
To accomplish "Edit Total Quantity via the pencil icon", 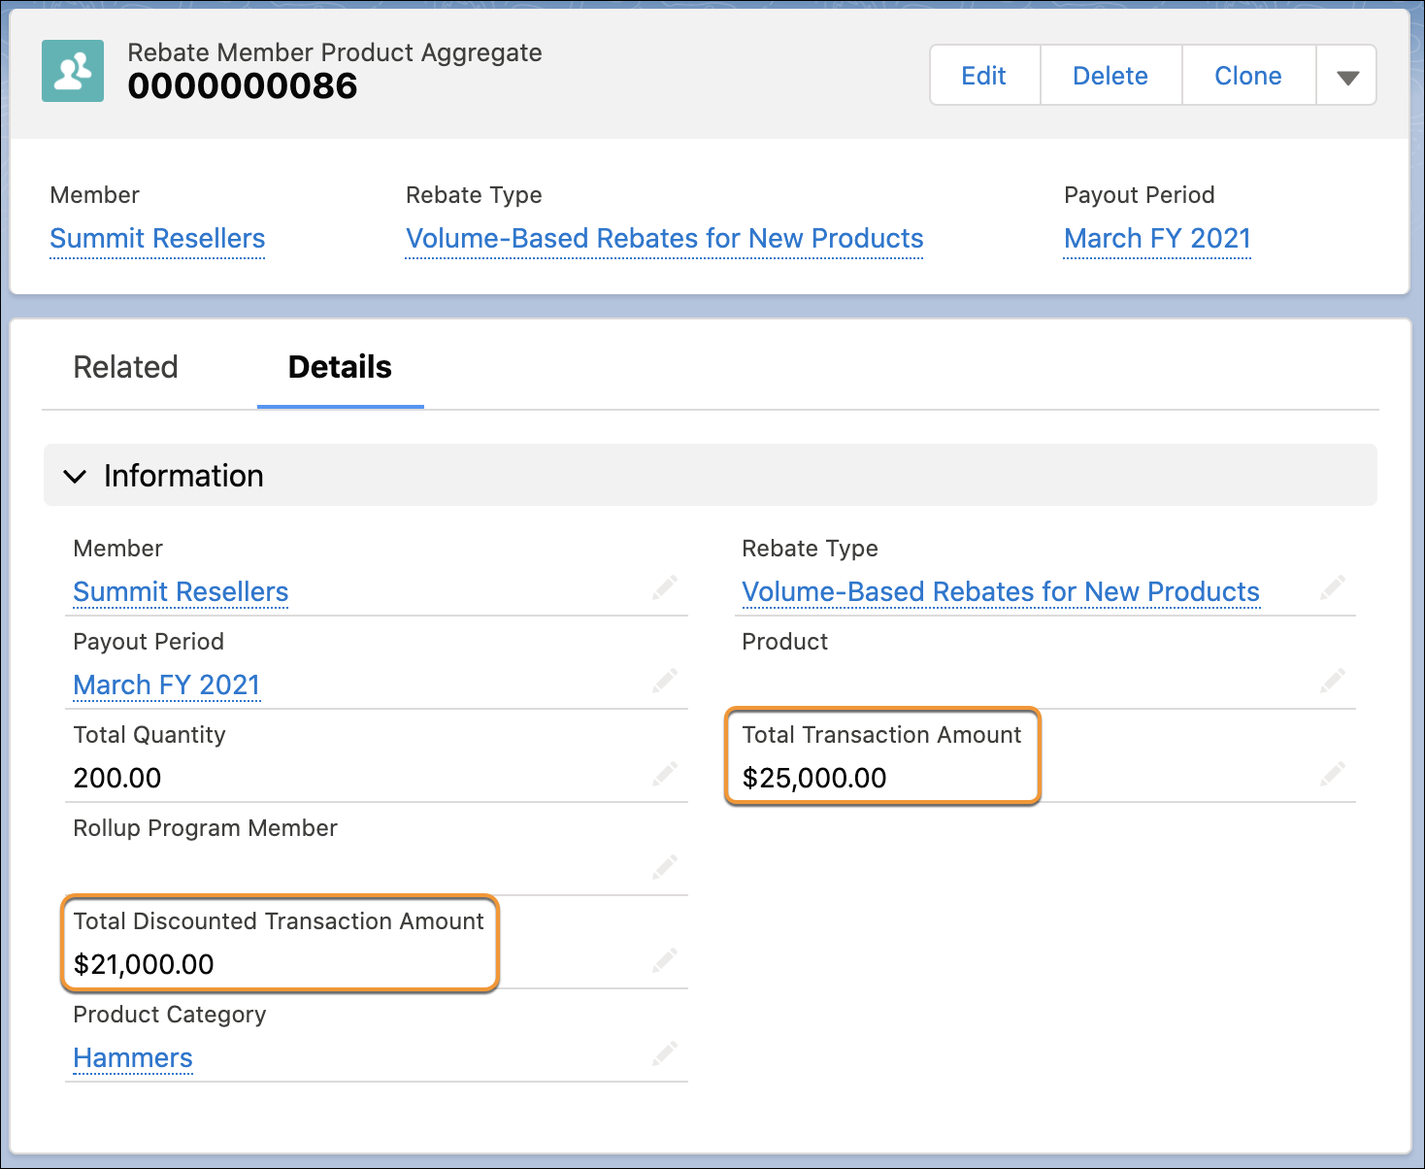I will (x=665, y=773).
